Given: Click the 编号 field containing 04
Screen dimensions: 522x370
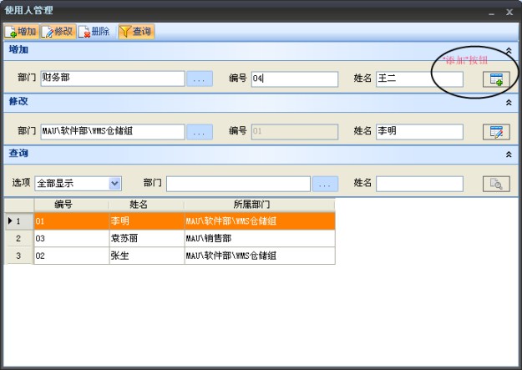Looking at the screenshot, I should pyautogui.click(x=294, y=79).
